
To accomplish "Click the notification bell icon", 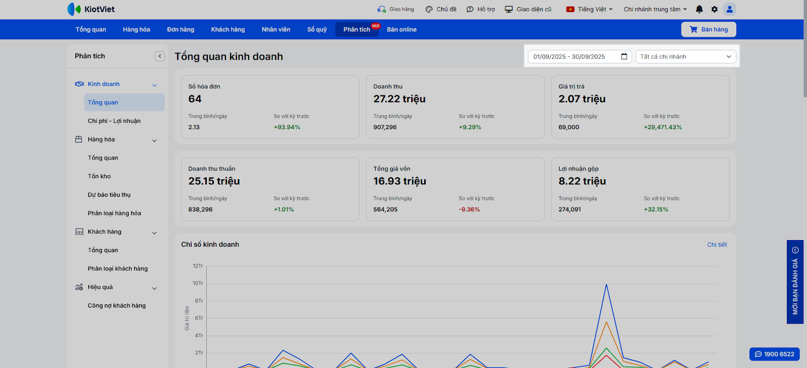I will tap(699, 9).
